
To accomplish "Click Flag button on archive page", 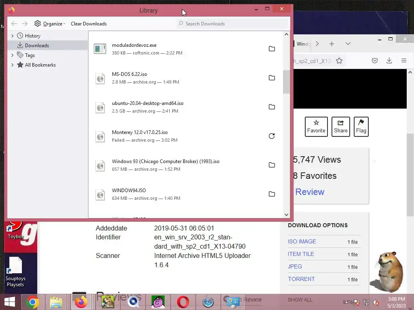I will [361, 127].
